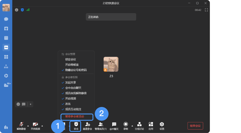
Task: Expand video options arrow beside 开启视频
Action: 42,126
